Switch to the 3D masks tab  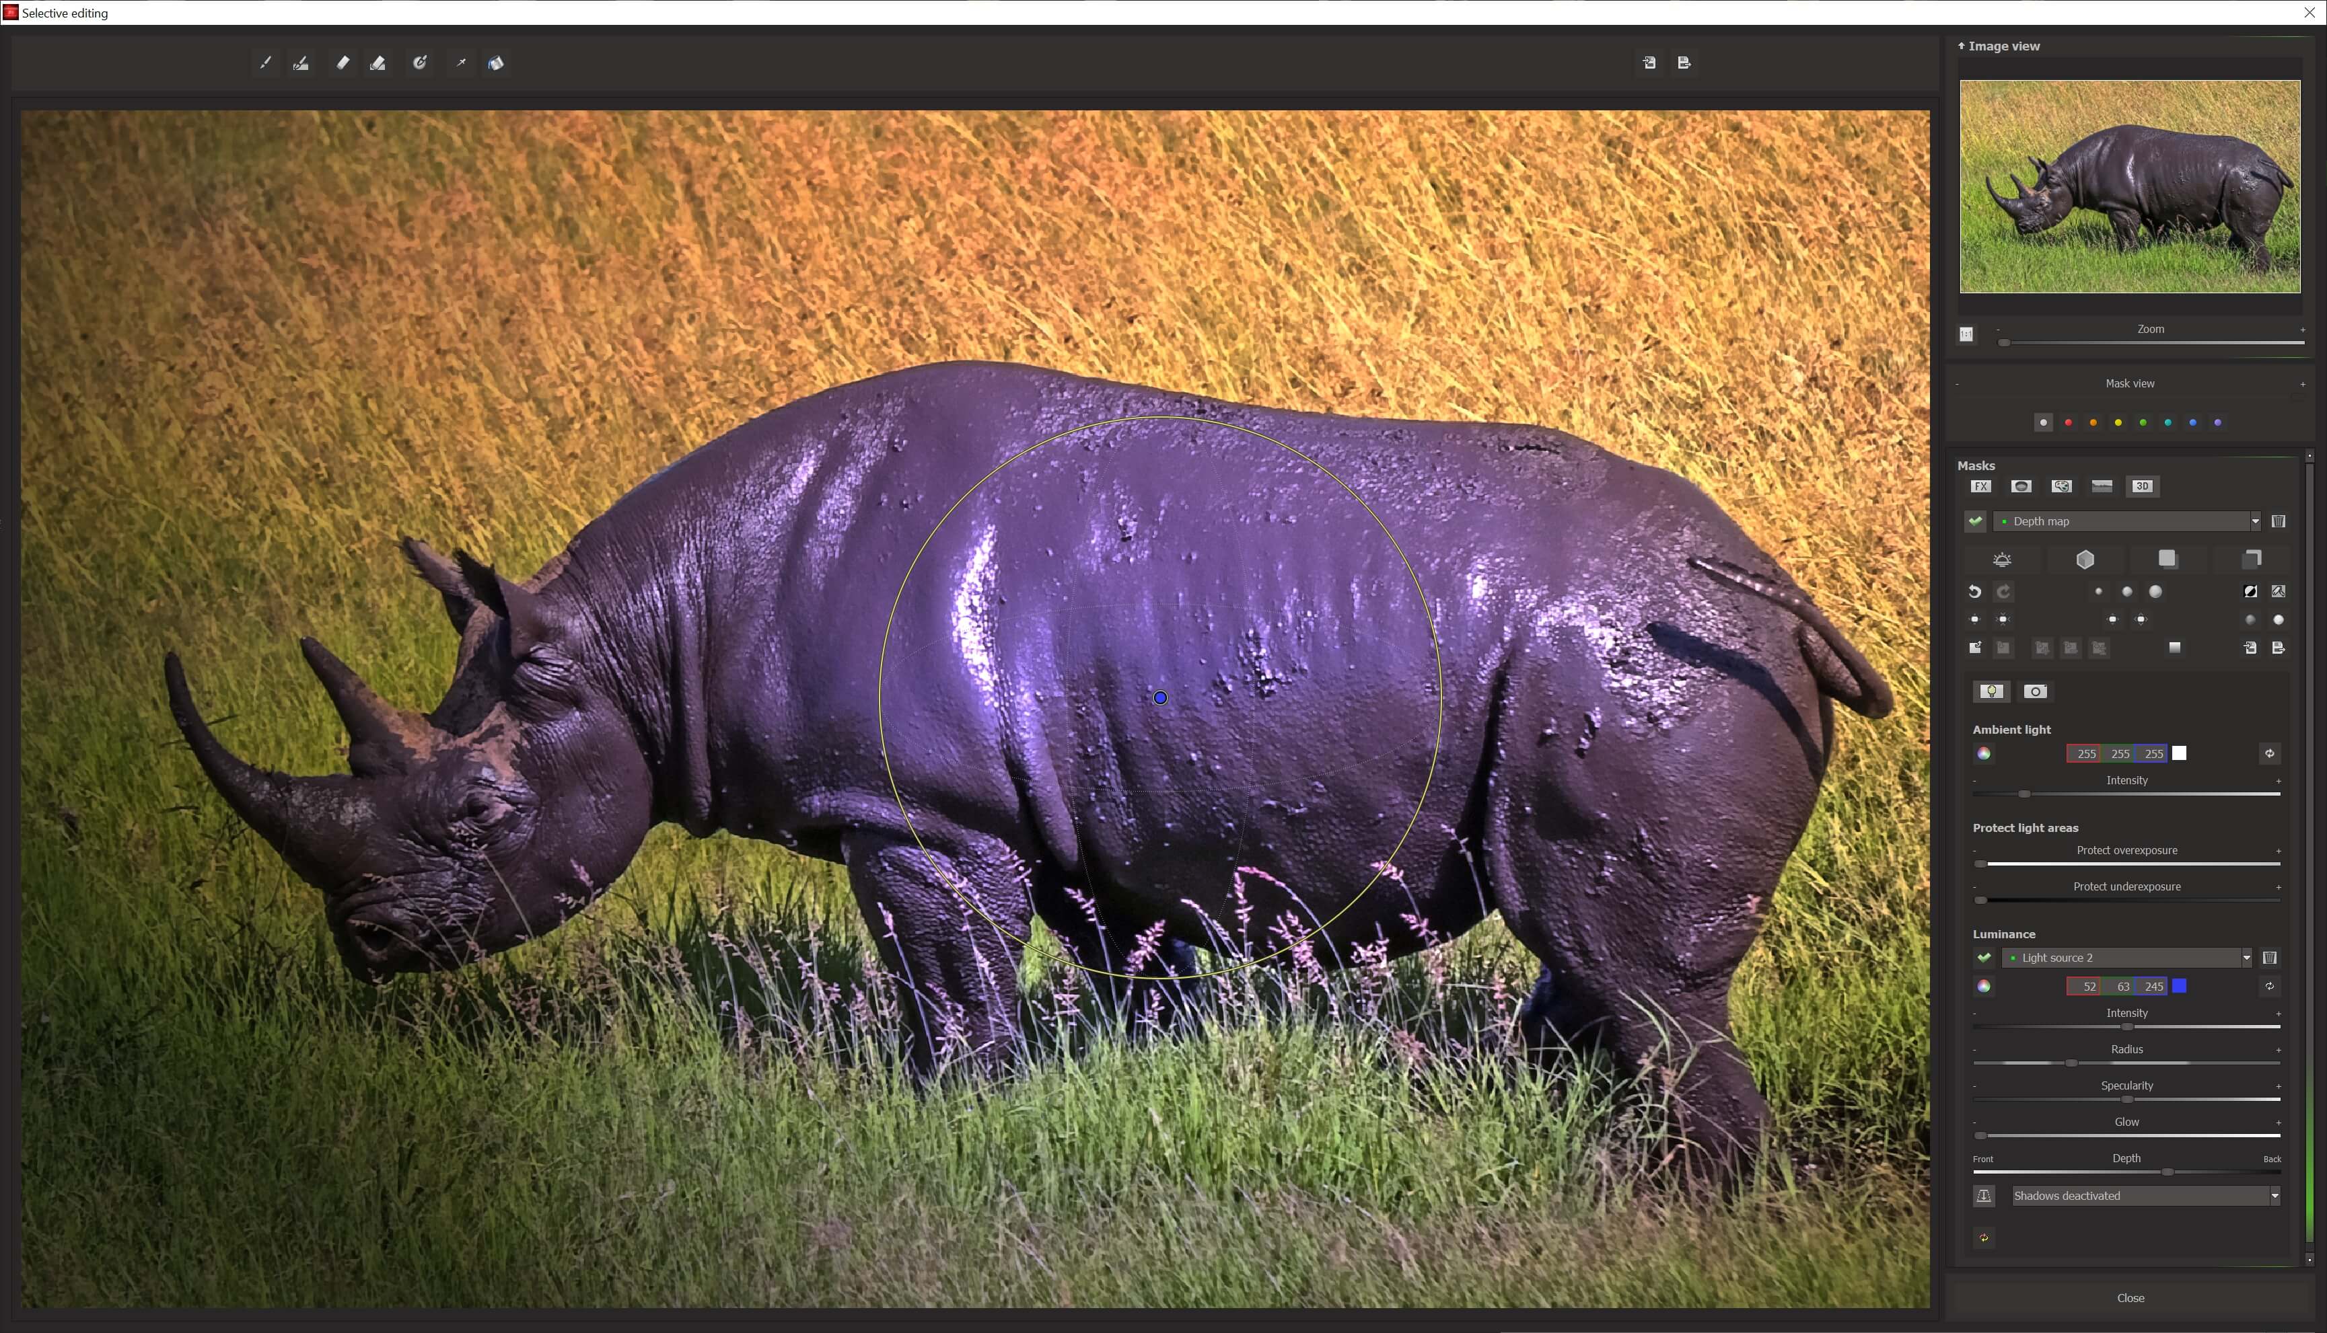[2142, 486]
